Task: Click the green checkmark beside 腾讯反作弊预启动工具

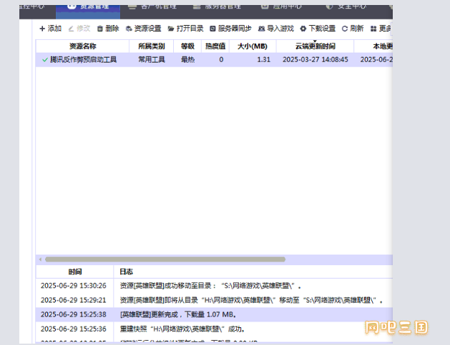Action: point(45,59)
